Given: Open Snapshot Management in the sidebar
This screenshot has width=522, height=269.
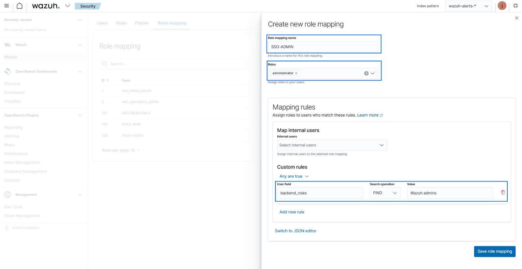Looking at the screenshot, I should 26,171.
